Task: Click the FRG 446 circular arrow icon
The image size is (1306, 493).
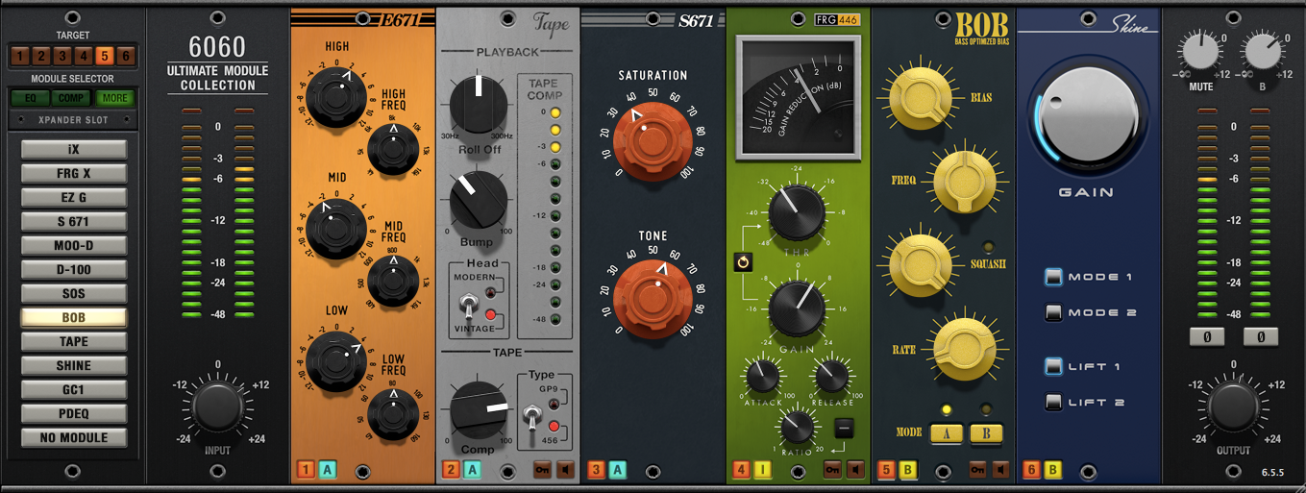Action: pyautogui.click(x=741, y=262)
